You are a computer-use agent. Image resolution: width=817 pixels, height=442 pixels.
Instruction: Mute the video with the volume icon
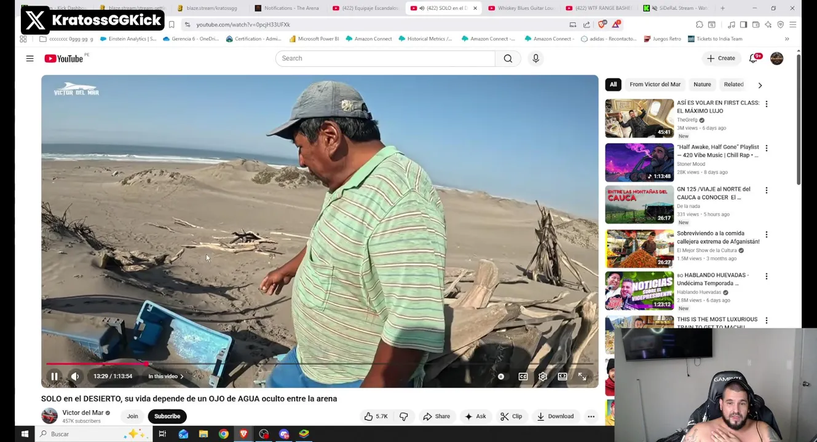tap(74, 376)
